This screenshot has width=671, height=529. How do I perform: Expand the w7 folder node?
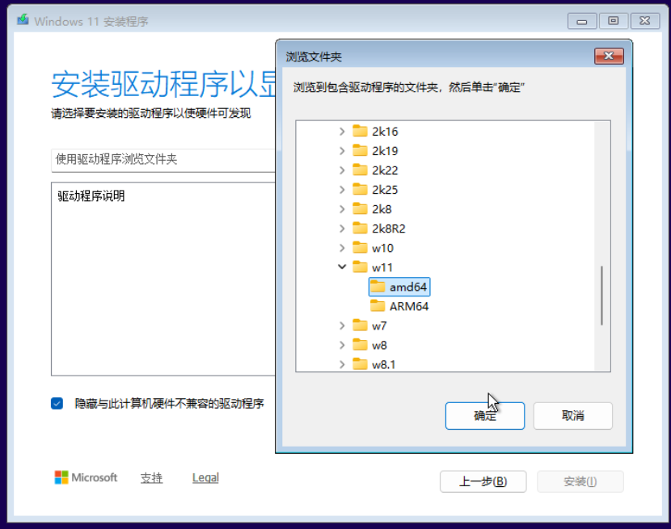[342, 325]
